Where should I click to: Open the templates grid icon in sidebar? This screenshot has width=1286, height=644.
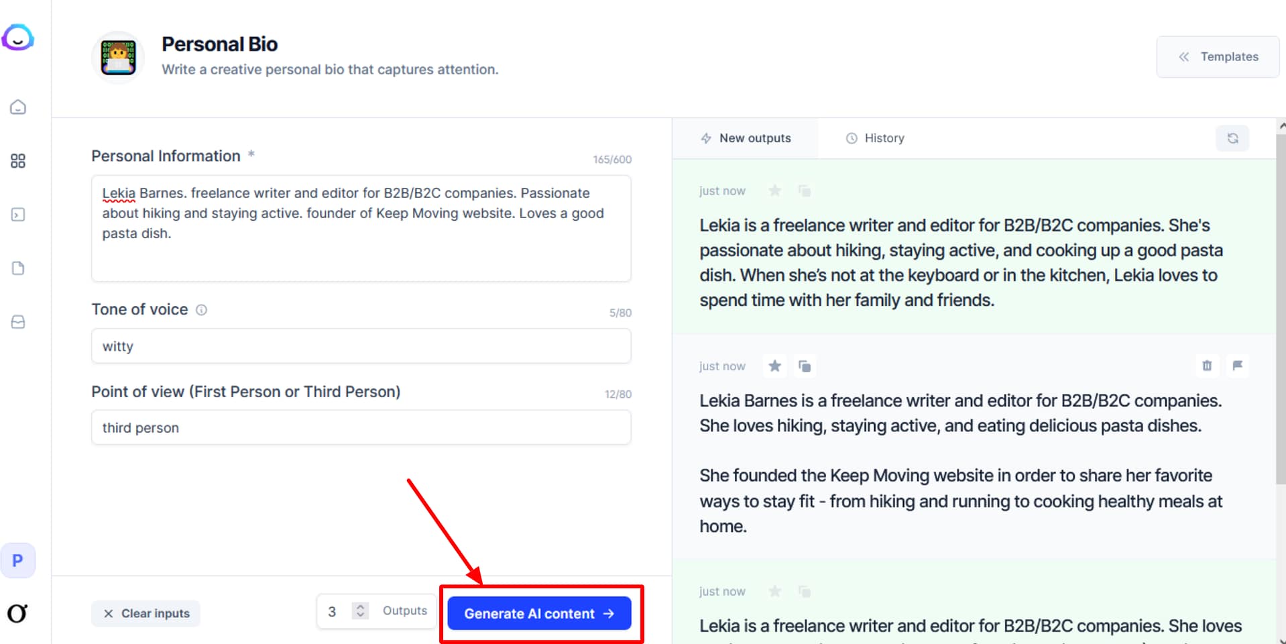click(18, 161)
